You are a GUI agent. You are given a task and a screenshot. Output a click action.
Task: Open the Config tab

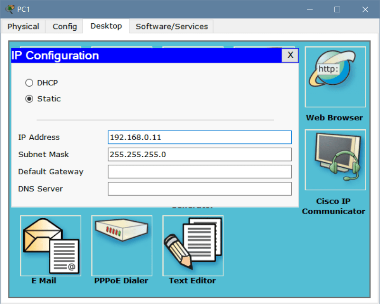coord(65,27)
